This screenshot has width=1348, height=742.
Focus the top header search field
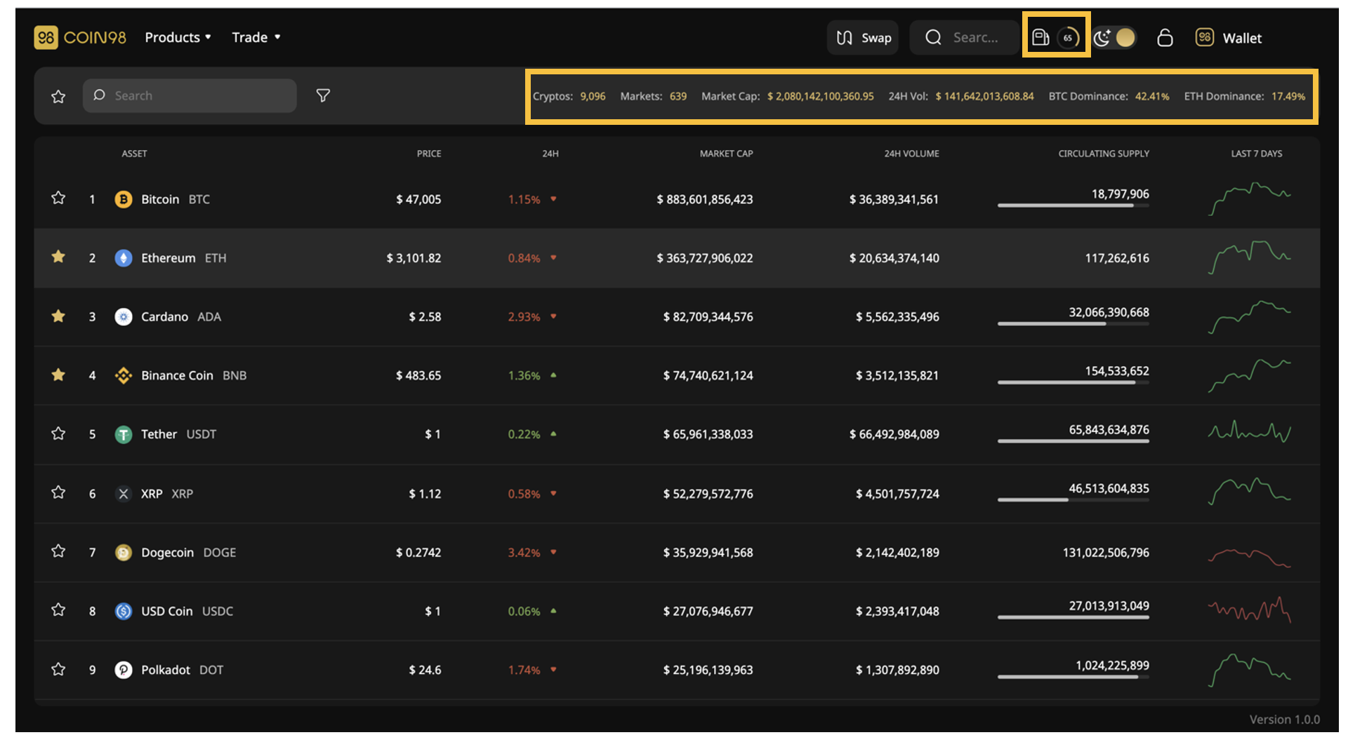pos(963,38)
